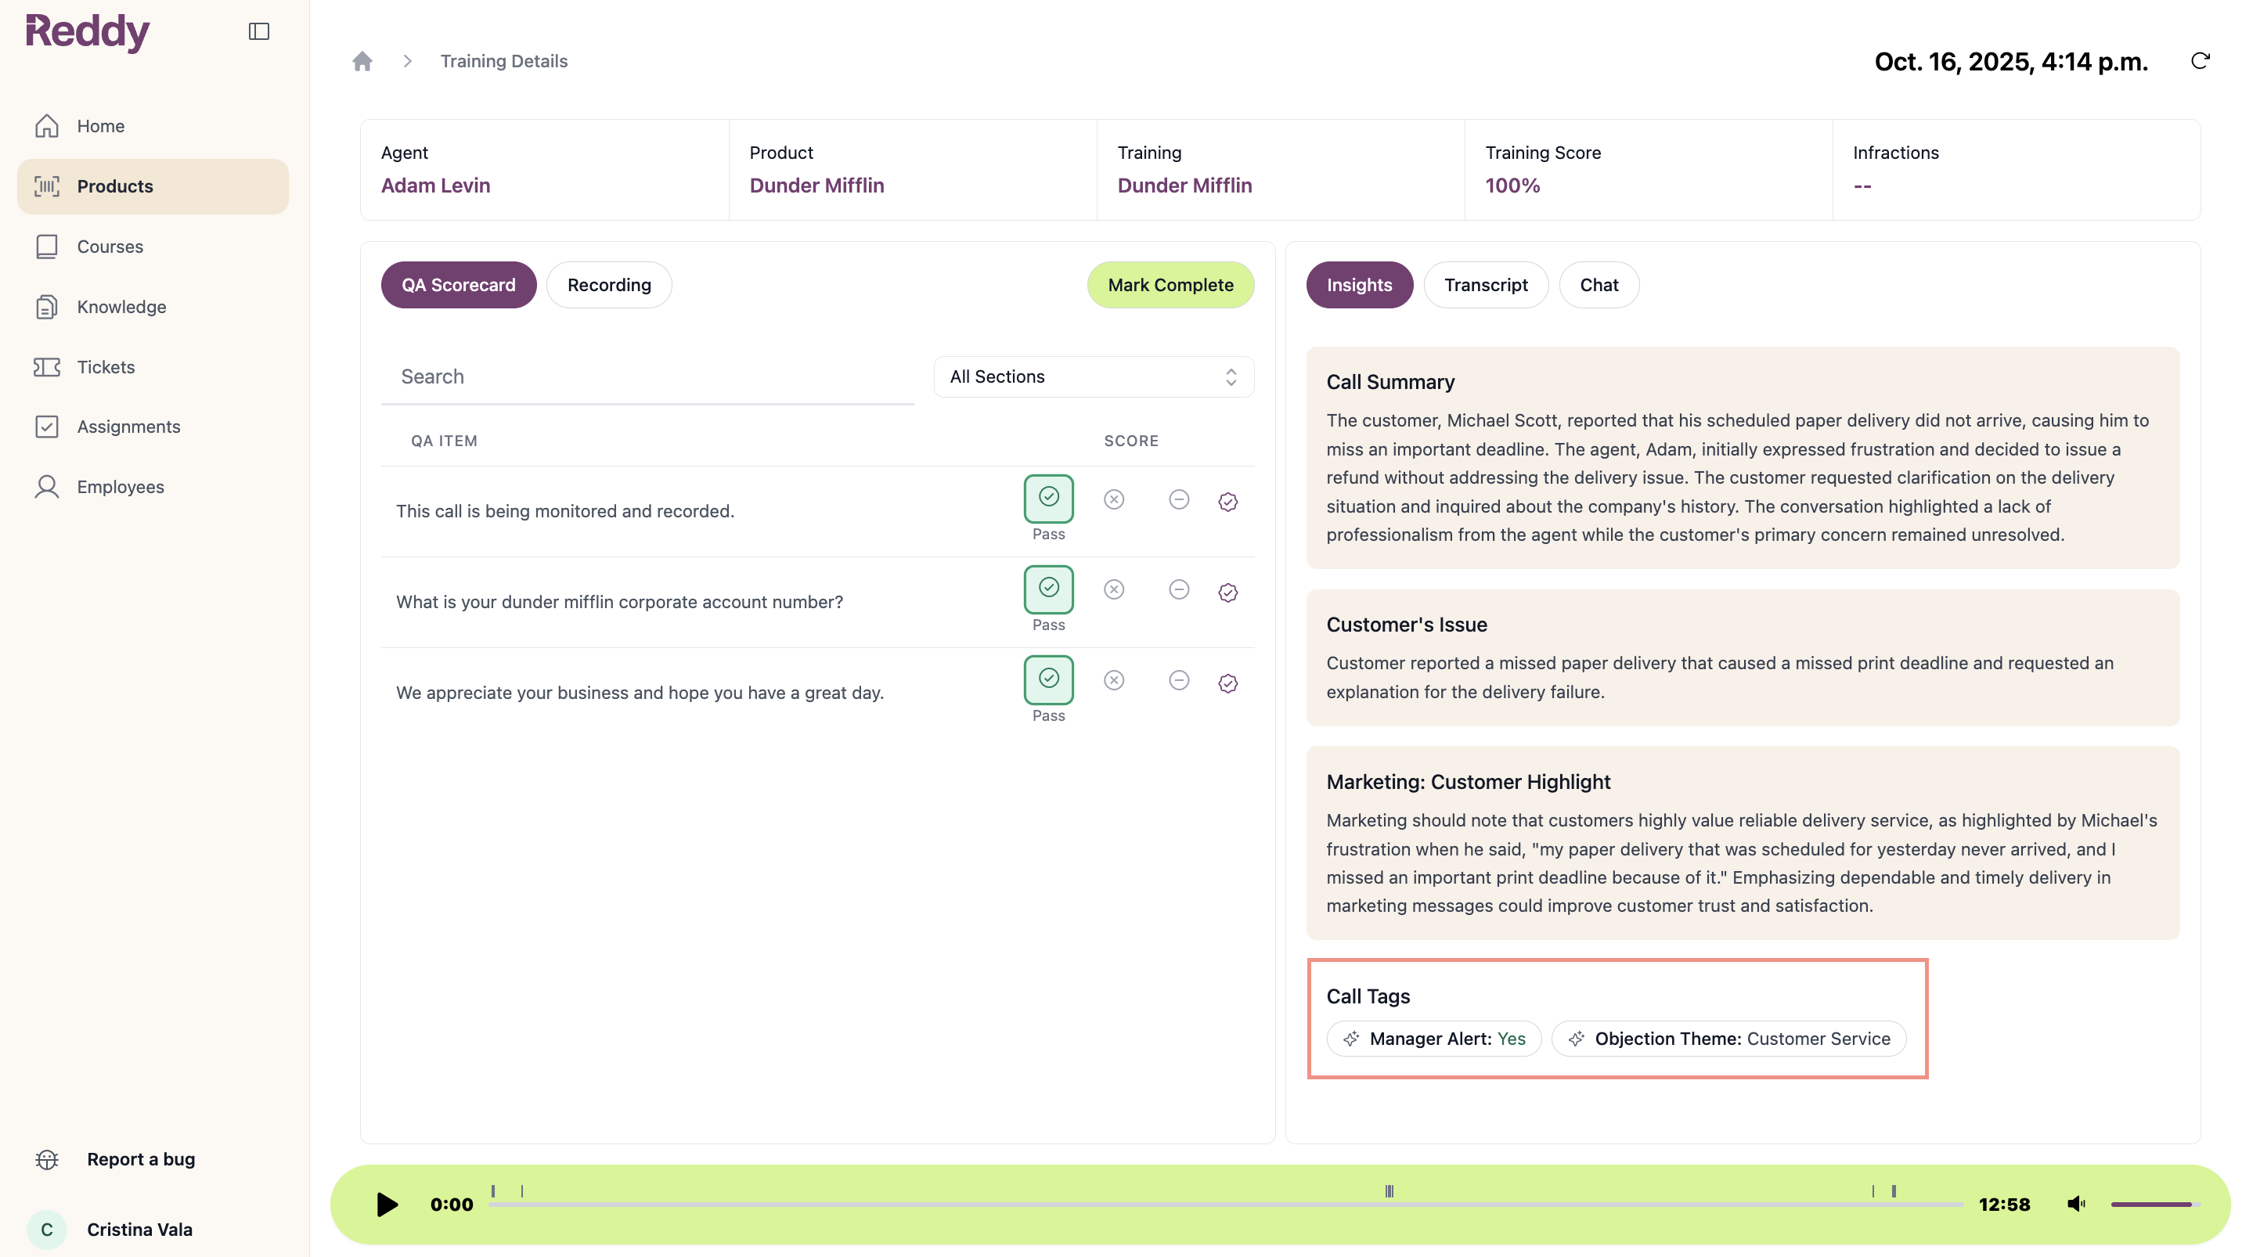Select Assignments in the sidebar
The width and height of the screenshot is (2242, 1257).
(131, 427)
